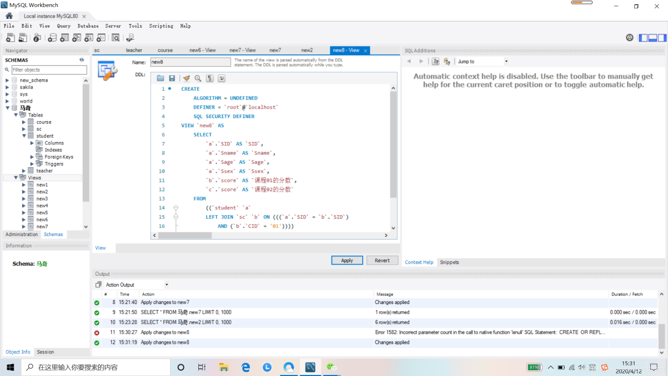Open the Scripting menu
This screenshot has height=376, width=668.
161,26
